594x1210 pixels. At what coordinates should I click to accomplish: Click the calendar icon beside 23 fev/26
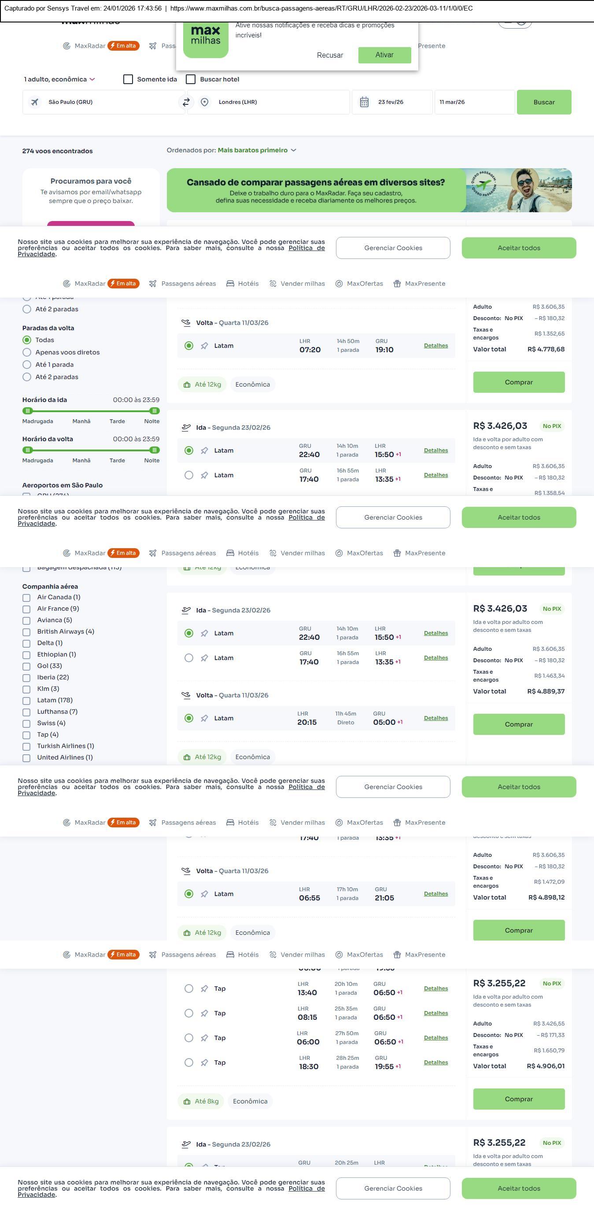[364, 102]
